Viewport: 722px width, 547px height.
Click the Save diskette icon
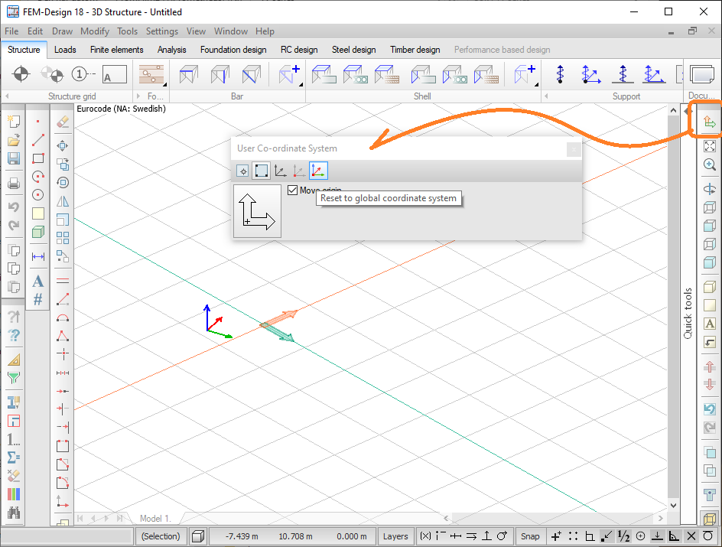point(14,158)
